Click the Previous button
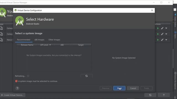The height and width of the screenshot is (99, 177). pyautogui.click(x=106, y=88)
